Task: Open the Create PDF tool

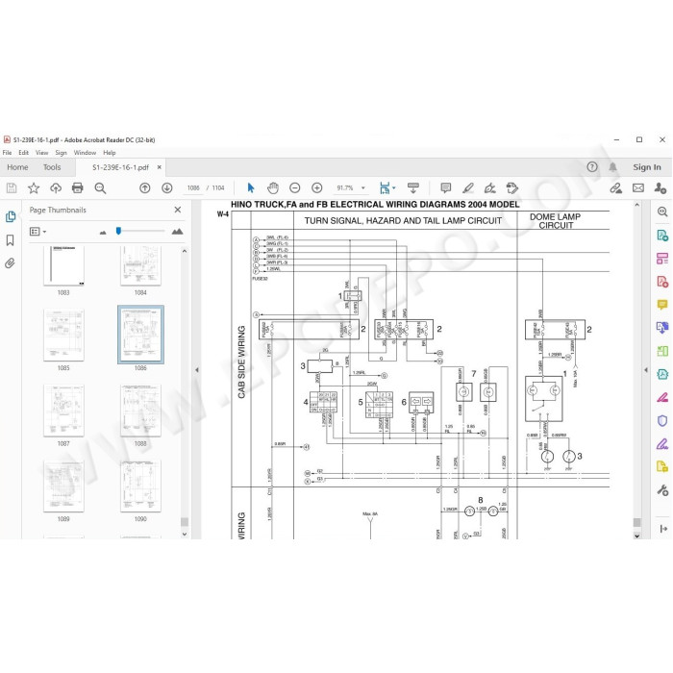Action: [x=662, y=282]
